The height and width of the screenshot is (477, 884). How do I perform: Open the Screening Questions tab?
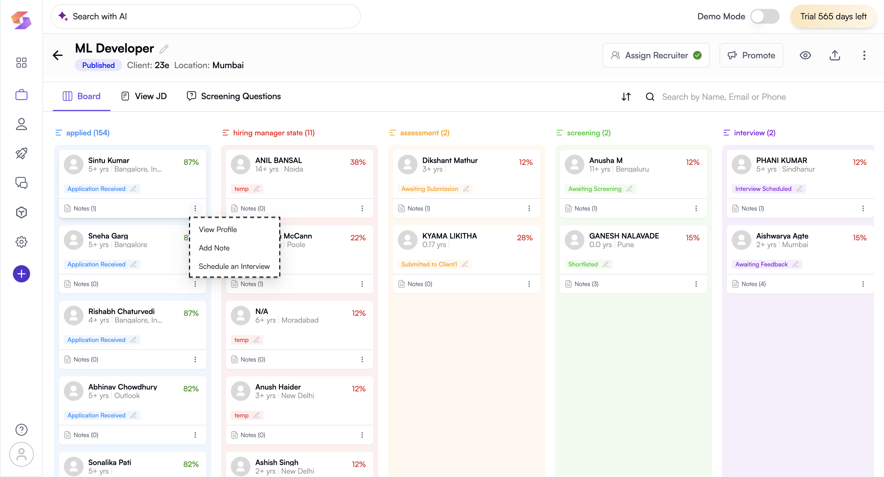pyautogui.click(x=233, y=96)
